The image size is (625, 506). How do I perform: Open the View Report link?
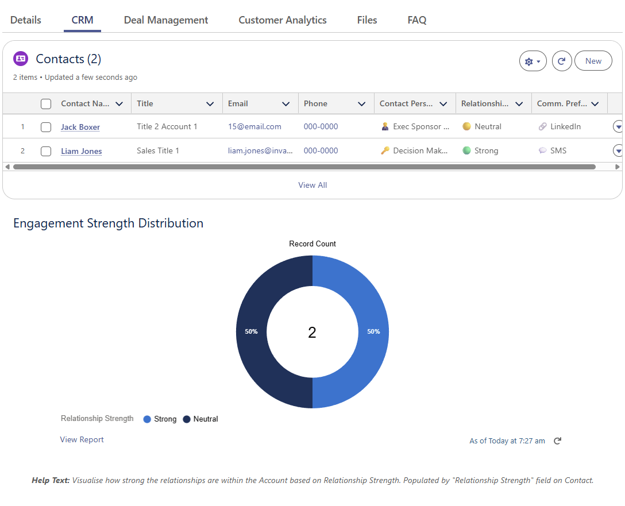tap(82, 440)
